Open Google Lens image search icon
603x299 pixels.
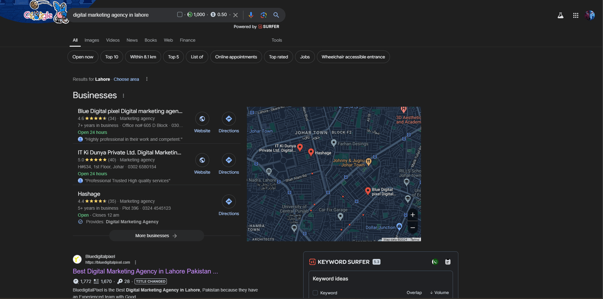263,15
